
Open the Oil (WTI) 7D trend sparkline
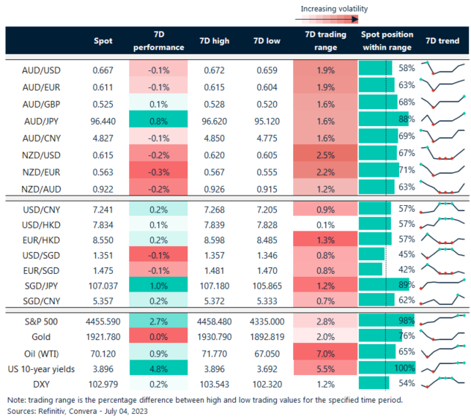pos(443,331)
